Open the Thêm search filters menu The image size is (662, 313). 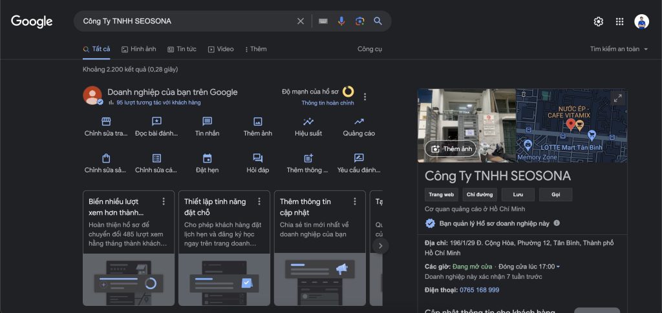click(x=255, y=49)
